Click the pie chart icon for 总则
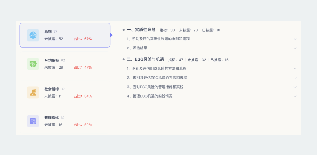This screenshot has height=155, width=317. coord(33,35)
